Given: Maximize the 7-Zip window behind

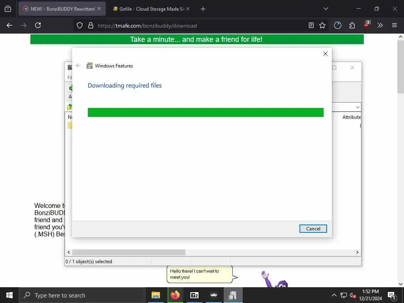Looking at the screenshot, I should 334,67.
